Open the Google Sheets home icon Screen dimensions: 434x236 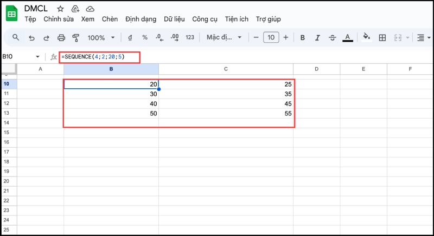[11, 13]
